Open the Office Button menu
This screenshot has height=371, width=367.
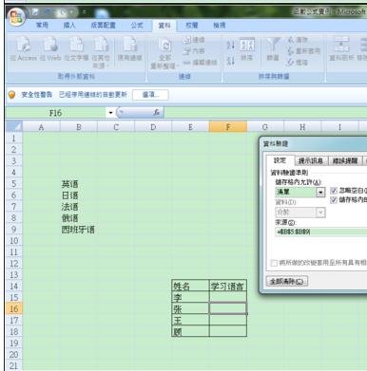click(x=16, y=16)
